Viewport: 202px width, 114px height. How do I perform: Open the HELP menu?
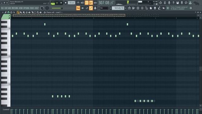coord(37,8)
